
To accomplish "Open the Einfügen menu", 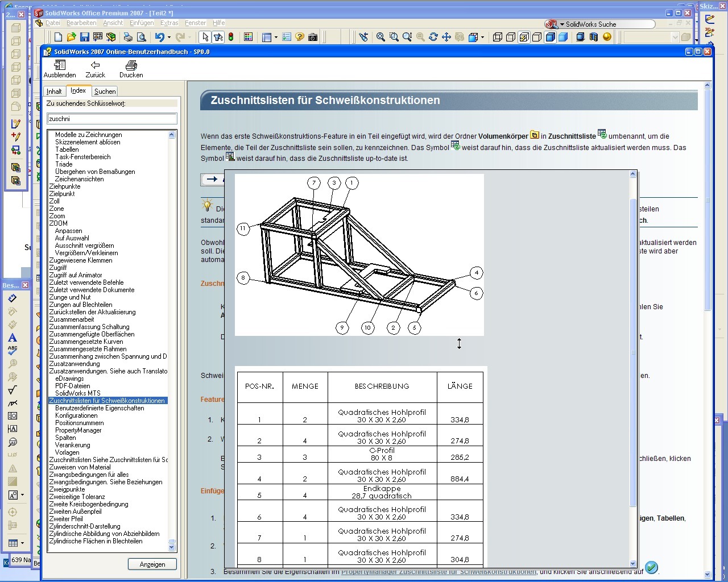I will click(x=142, y=23).
